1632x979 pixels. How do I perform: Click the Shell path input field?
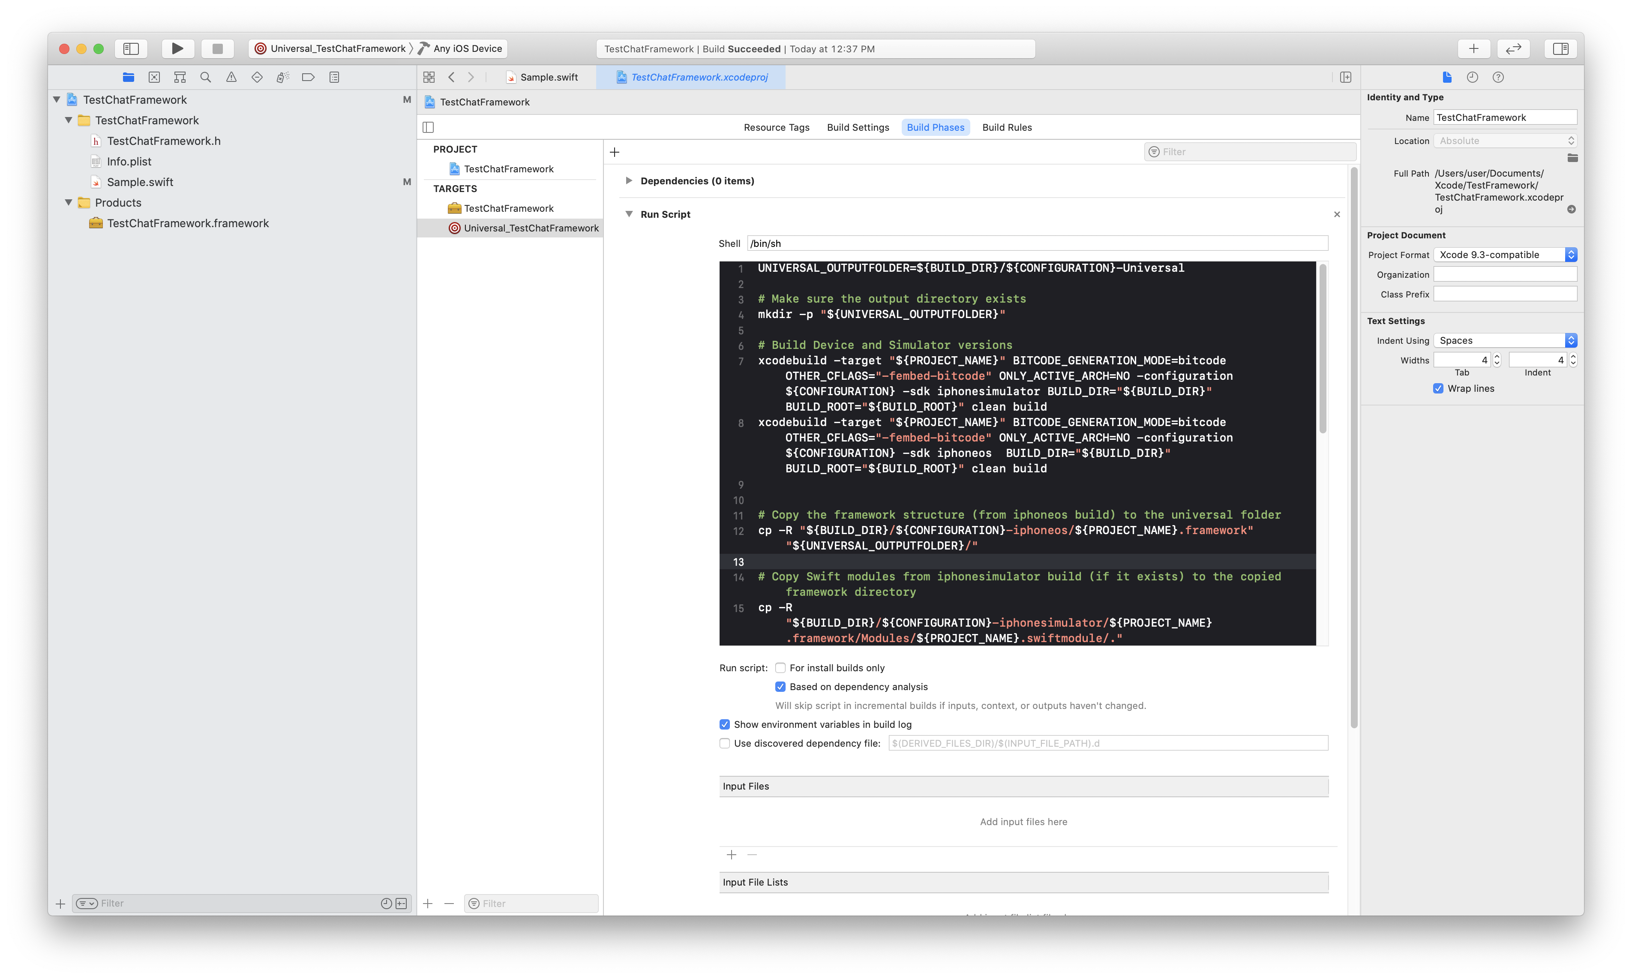(1037, 243)
